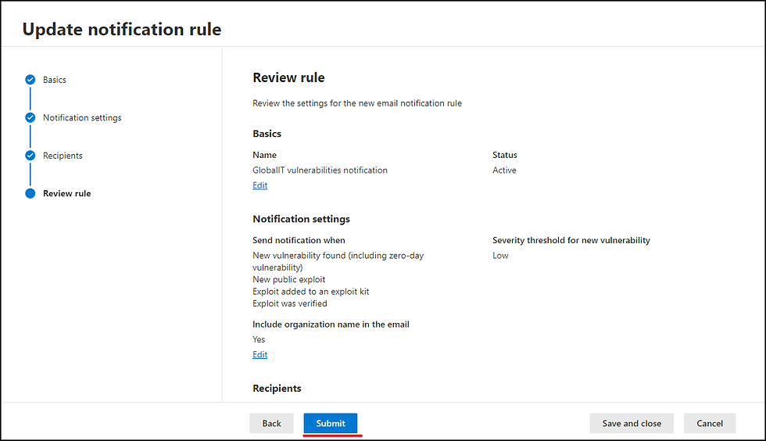Click the Basics step checkmark icon
Screen dimensions: 766x441
[x=30, y=80]
